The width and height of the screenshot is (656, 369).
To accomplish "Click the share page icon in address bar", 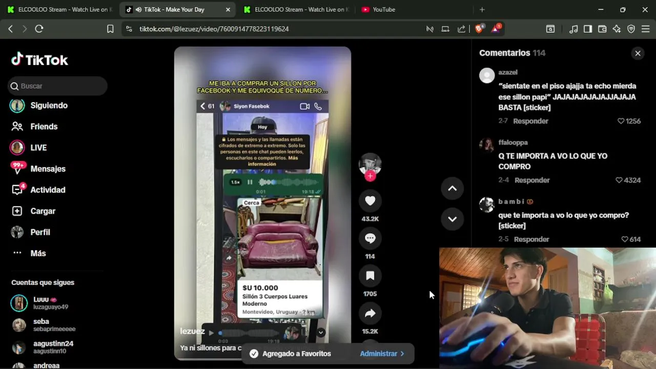I will pos(461,29).
